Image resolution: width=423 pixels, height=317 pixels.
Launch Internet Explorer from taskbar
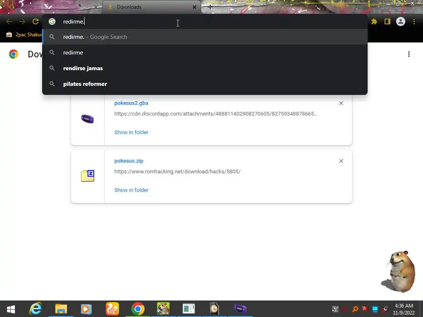(x=36, y=309)
